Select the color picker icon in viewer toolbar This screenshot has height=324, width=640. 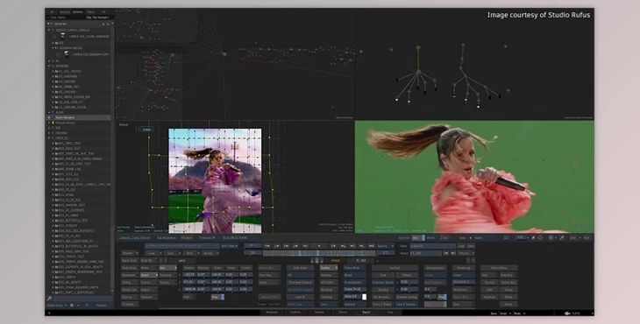tap(562, 237)
